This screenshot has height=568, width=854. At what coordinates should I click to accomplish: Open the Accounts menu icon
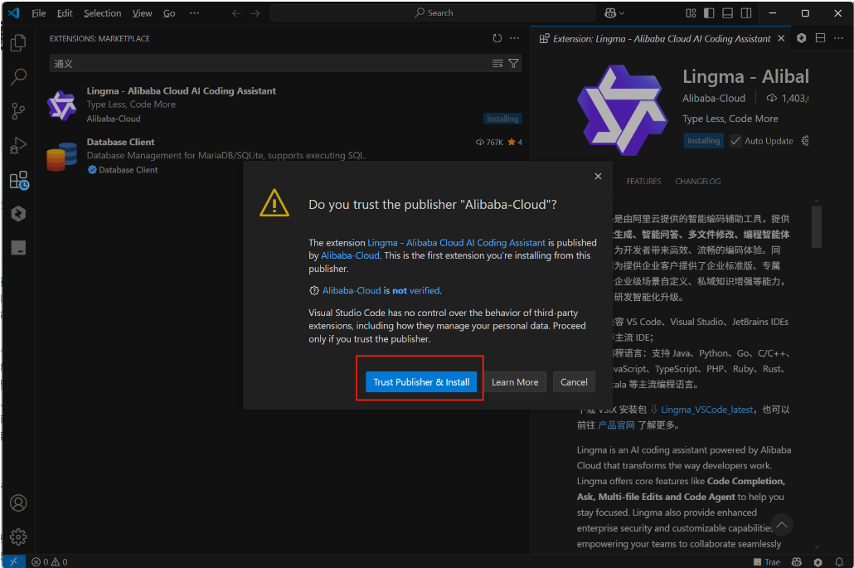pyautogui.click(x=18, y=503)
